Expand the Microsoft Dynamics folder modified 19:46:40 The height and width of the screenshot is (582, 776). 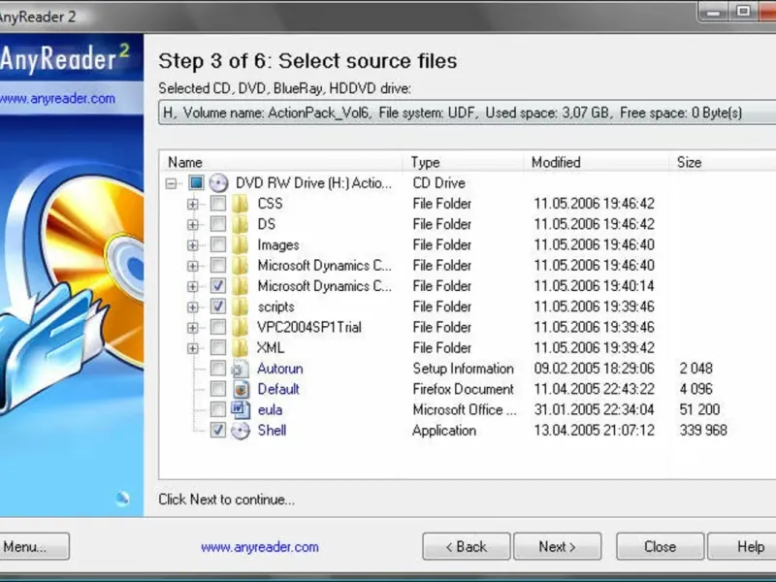[x=192, y=266]
